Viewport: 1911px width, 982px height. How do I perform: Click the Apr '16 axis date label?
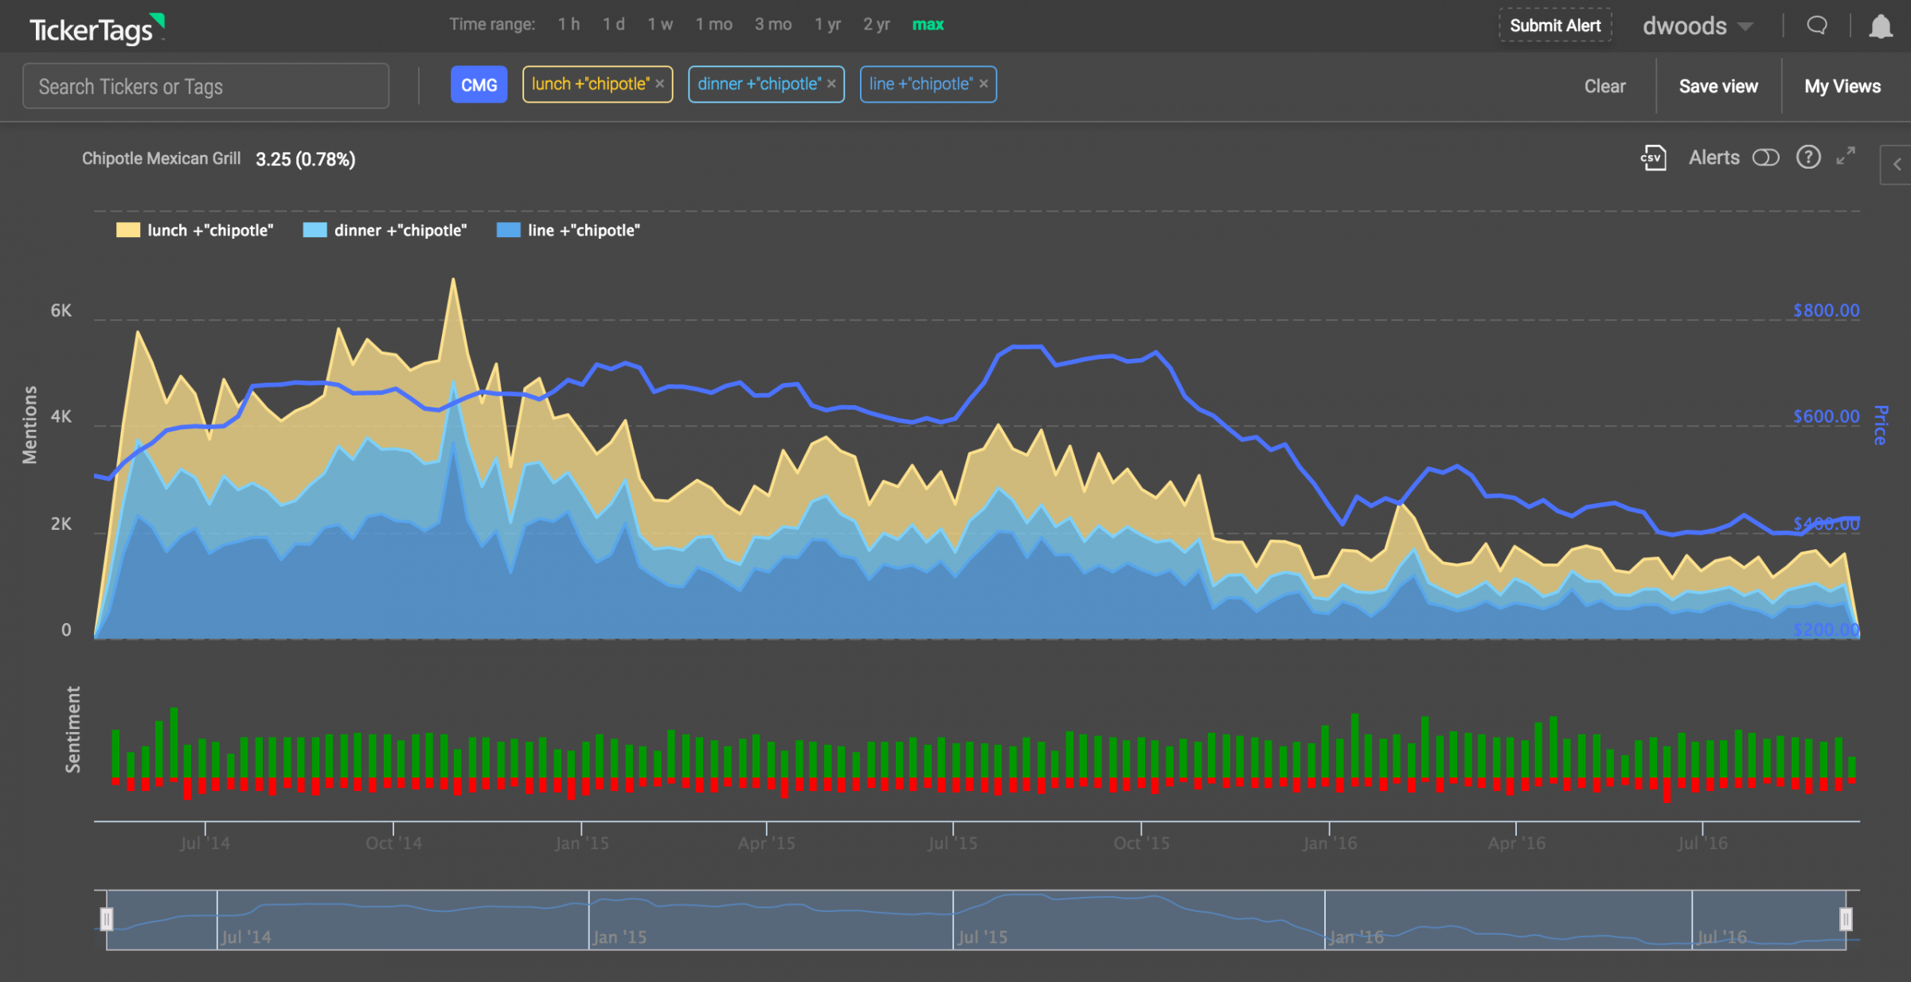click(1517, 843)
